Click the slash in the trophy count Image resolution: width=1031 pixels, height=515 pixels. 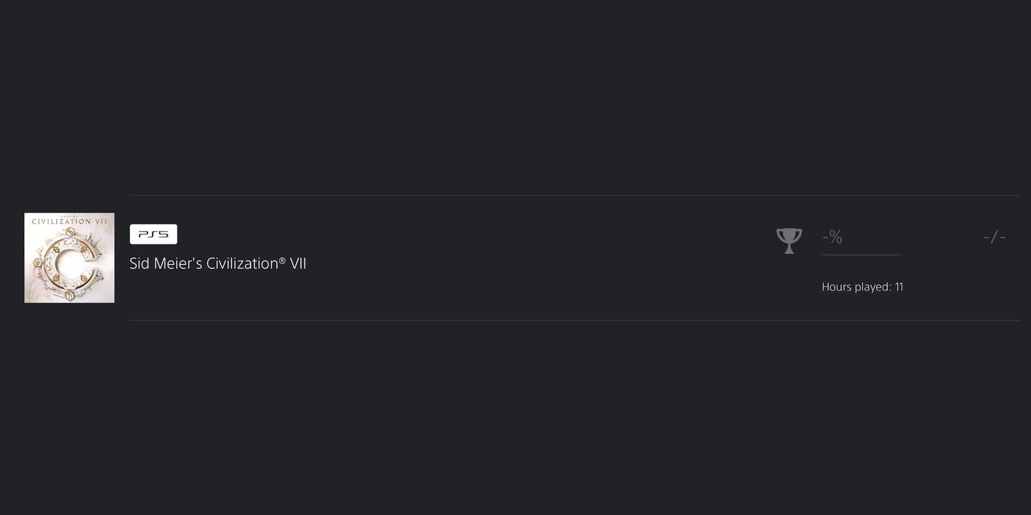point(994,237)
